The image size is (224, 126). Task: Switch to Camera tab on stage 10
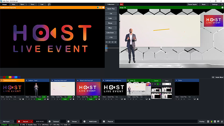pos(156,81)
